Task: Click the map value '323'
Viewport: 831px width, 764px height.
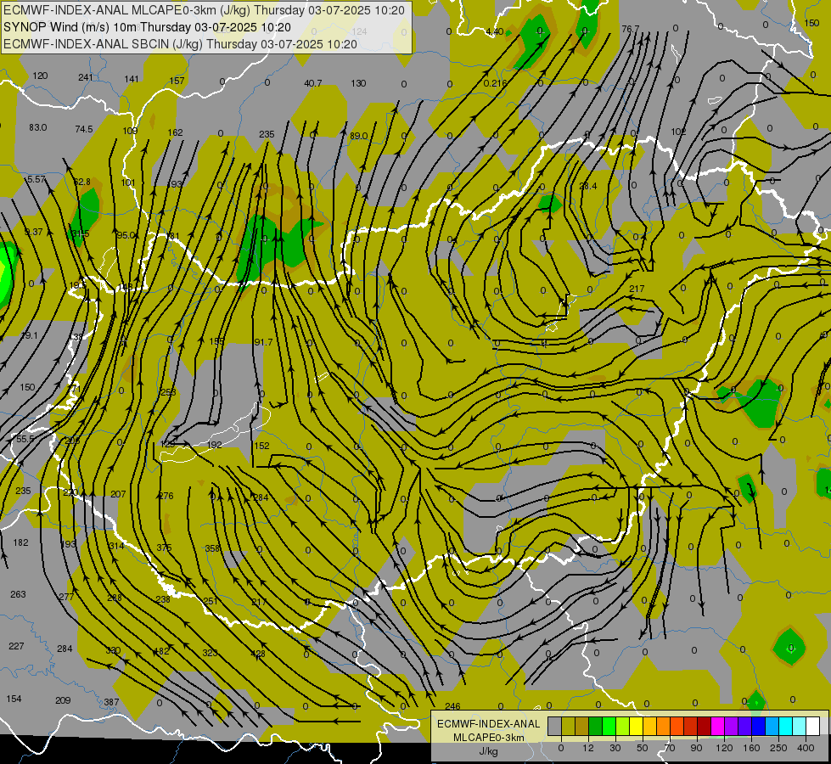Action: click(210, 653)
